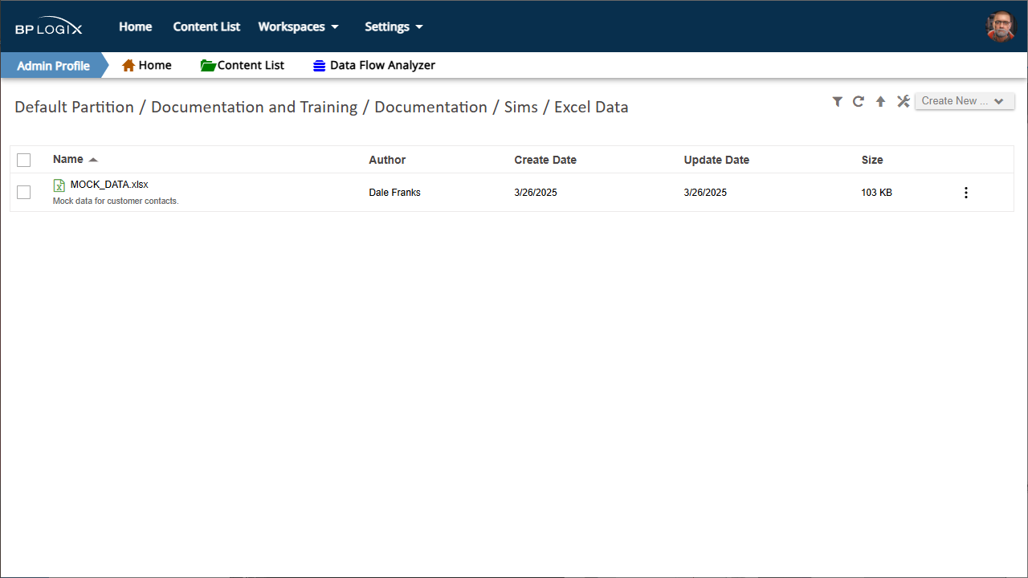1028x578 pixels.
Task: Expand the Workspaces menu
Action: click(x=298, y=26)
